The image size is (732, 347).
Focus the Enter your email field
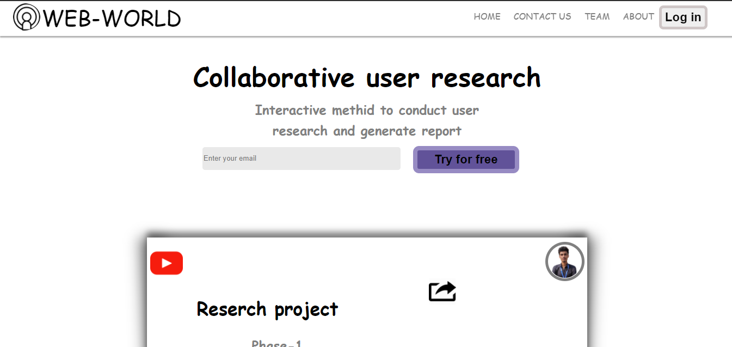coord(301,159)
